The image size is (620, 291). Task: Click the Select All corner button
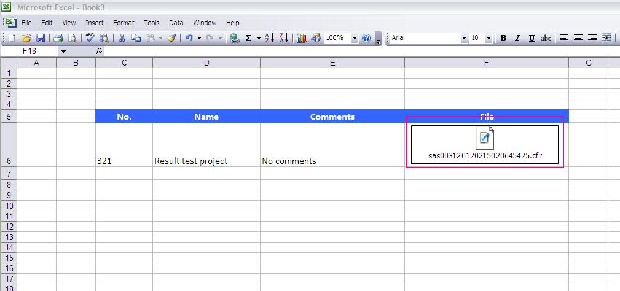pyautogui.click(x=9, y=63)
